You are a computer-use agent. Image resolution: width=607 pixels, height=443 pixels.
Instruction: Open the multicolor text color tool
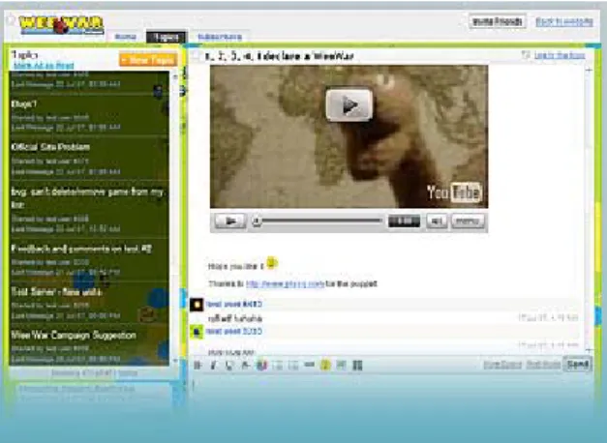[x=261, y=366]
